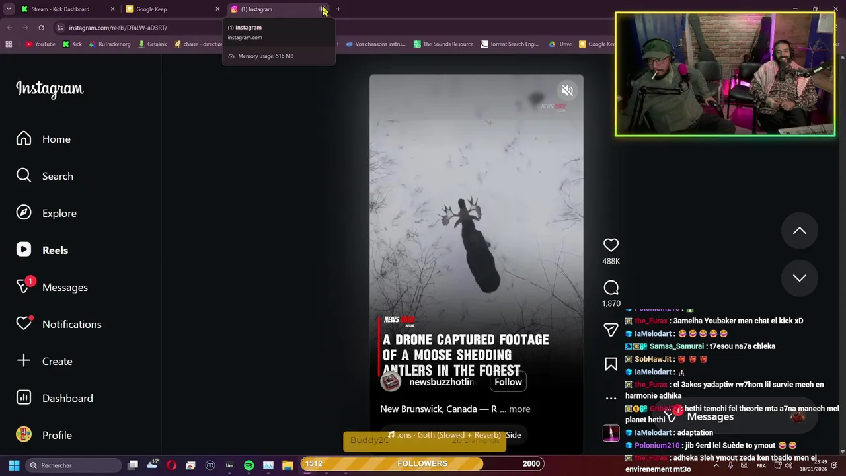
Task: Open the newsbuzzhotline username link
Action: pos(441,382)
